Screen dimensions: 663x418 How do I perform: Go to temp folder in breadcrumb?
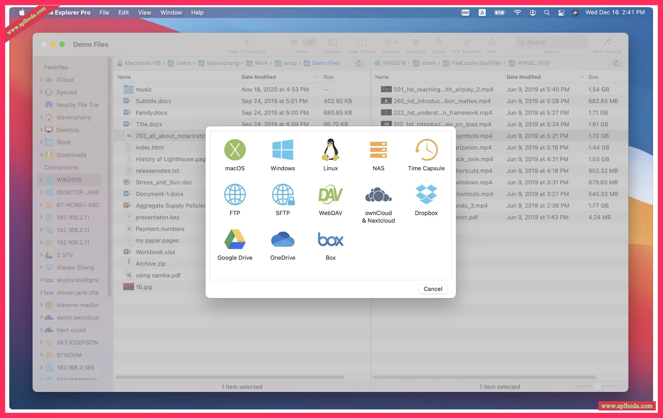click(286, 63)
